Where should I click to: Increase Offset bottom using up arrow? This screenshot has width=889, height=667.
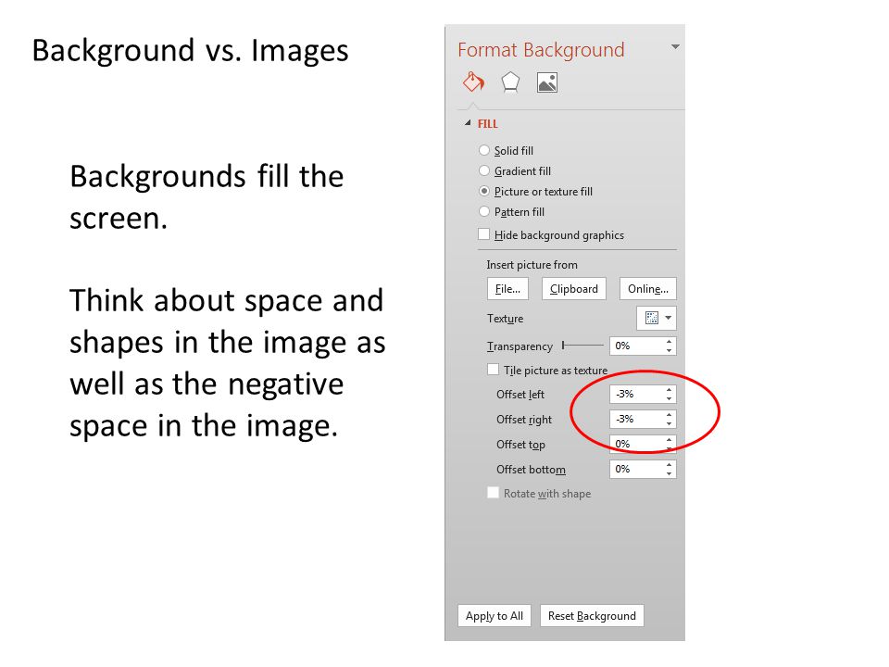click(669, 464)
